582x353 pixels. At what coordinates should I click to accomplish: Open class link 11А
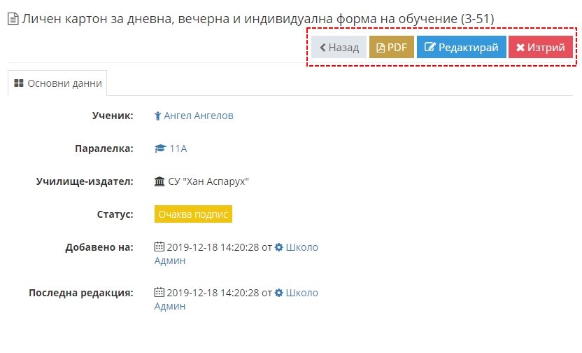coord(178,148)
